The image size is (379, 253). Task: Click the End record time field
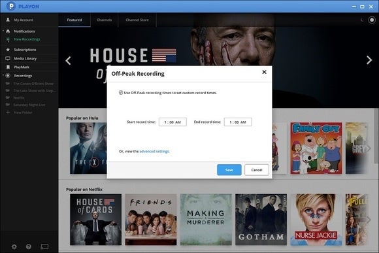(238, 122)
